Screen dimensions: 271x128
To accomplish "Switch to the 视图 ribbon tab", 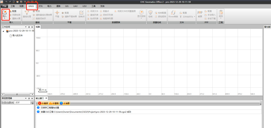I will coord(21,6).
